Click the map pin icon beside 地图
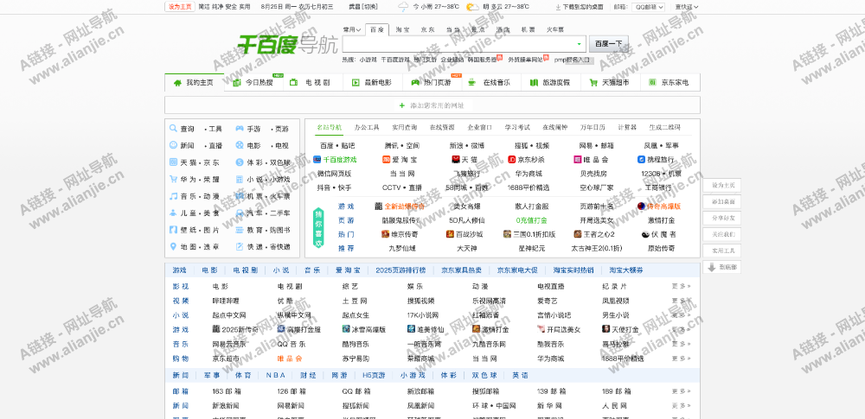 click(x=173, y=246)
